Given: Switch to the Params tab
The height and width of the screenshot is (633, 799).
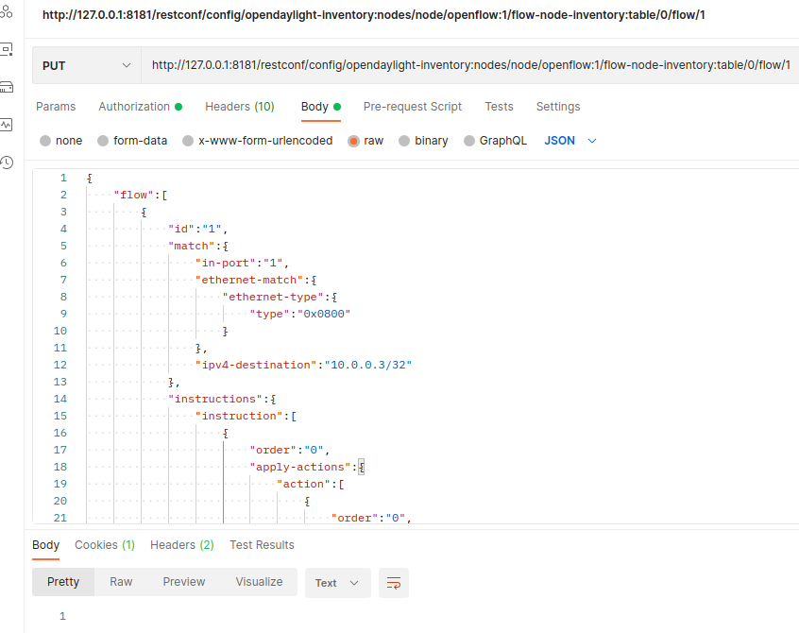Looking at the screenshot, I should (56, 107).
